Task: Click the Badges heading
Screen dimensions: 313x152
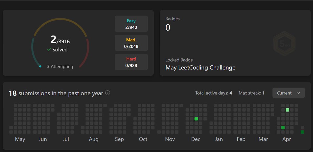Action: [173, 19]
